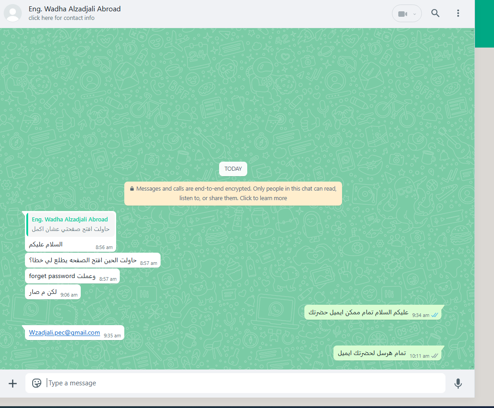This screenshot has width=494, height=408.
Task: Click the 9:06 am message timestamp
Action: (x=69, y=295)
